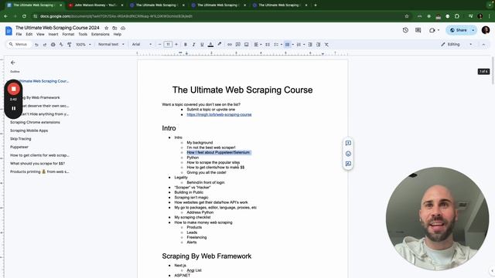The height and width of the screenshot is (278, 495).
Task: Star the document
Action: (x=107, y=28)
